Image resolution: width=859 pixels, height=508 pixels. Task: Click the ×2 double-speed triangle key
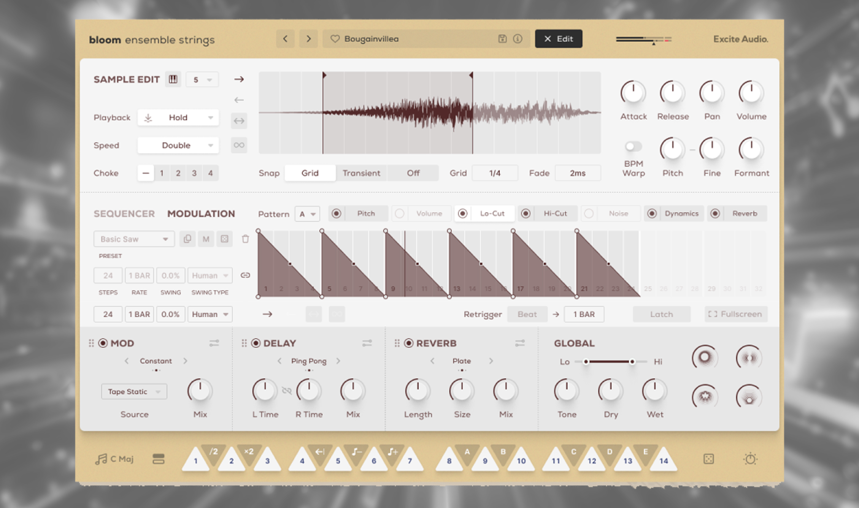click(249, 453)
